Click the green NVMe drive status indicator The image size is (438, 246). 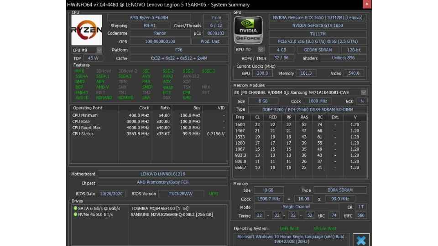point(75,214)
